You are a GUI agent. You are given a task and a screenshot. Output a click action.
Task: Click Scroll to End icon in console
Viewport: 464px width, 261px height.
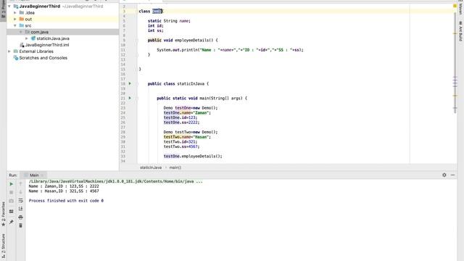[20, 209]
